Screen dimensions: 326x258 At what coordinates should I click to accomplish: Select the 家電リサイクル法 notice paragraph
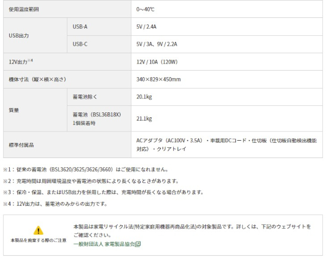192,231
